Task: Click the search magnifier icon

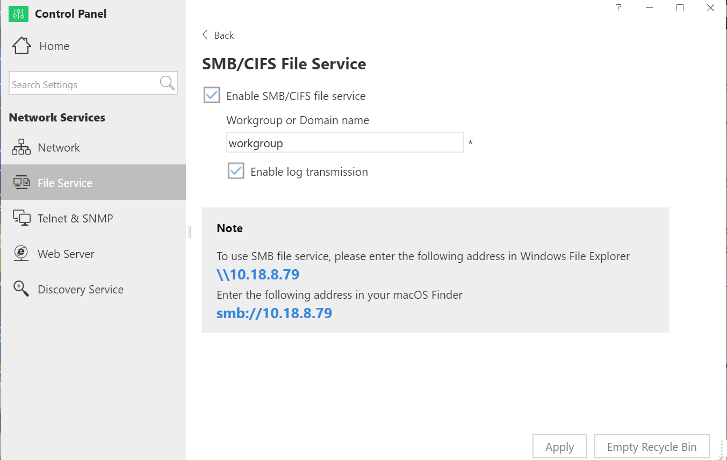Action: (167, 83)
